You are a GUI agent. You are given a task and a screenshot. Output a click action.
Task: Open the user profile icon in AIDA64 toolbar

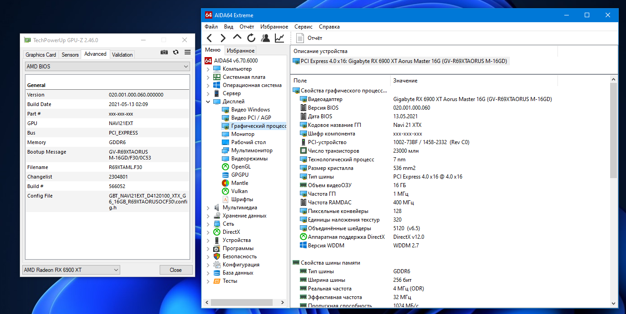(x=265, y=38)
